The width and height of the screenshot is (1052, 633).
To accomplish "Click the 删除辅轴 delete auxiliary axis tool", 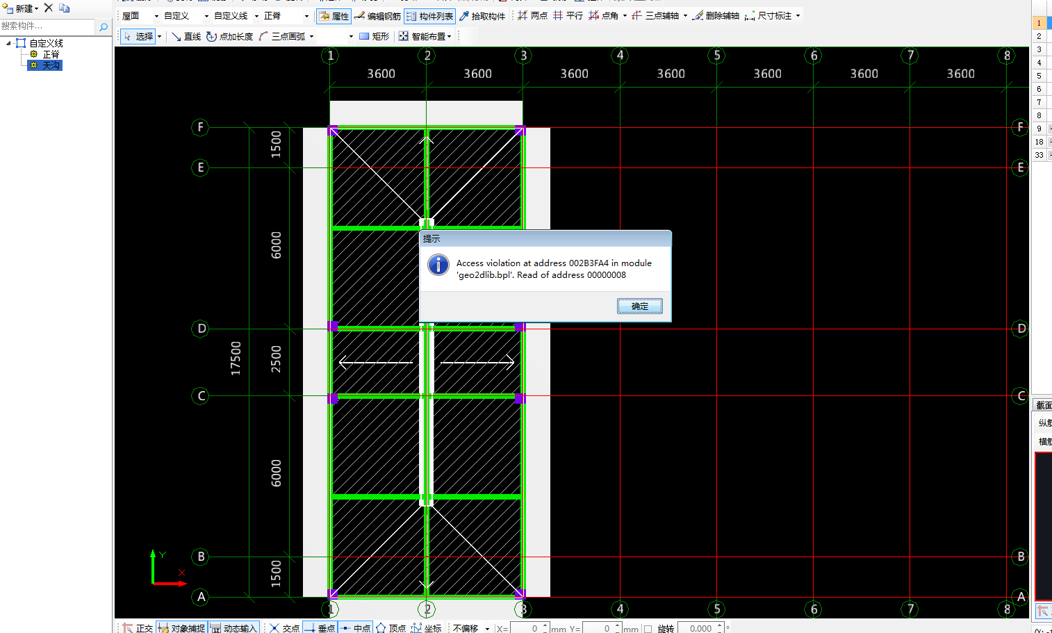I will [x=716, y=15].
